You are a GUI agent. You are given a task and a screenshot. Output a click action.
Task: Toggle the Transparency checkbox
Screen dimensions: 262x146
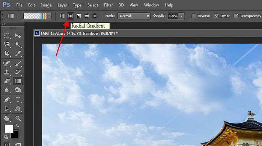click(236, 16)
